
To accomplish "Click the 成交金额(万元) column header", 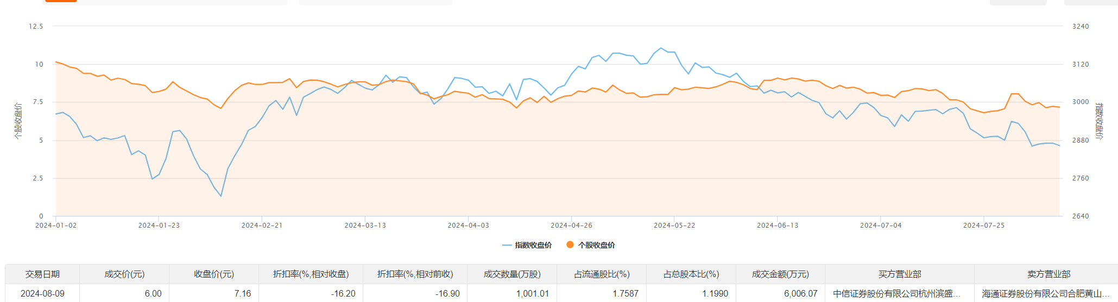I will 780,274.
